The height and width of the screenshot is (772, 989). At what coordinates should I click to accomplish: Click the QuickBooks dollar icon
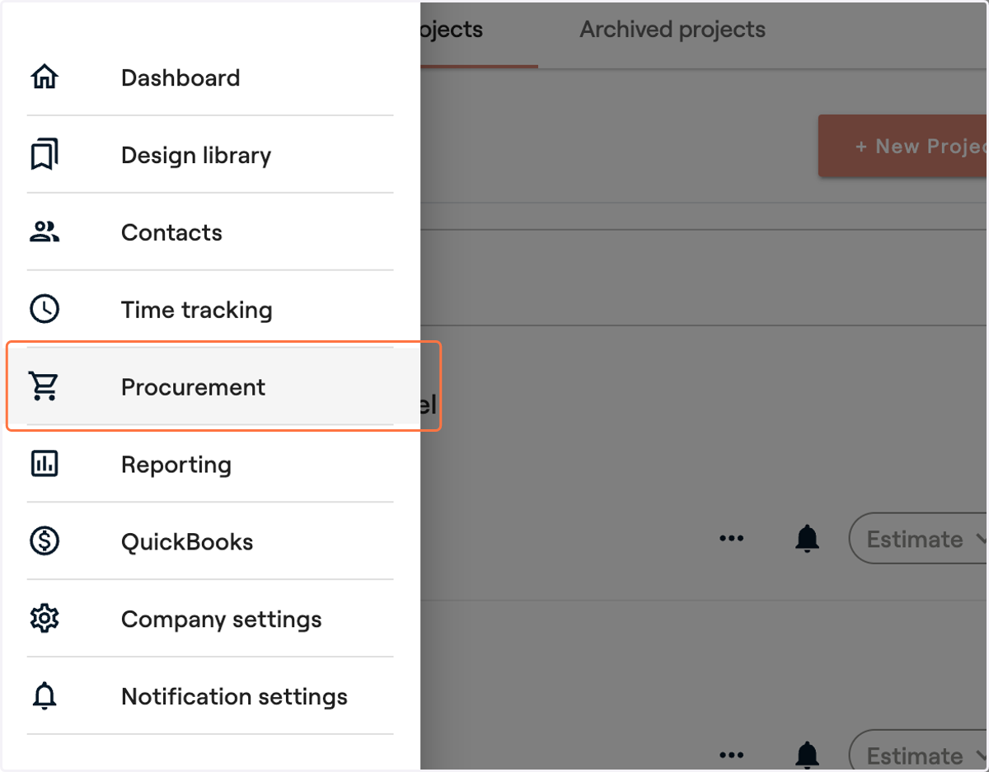pyautogui.click(x=45, y=541)
